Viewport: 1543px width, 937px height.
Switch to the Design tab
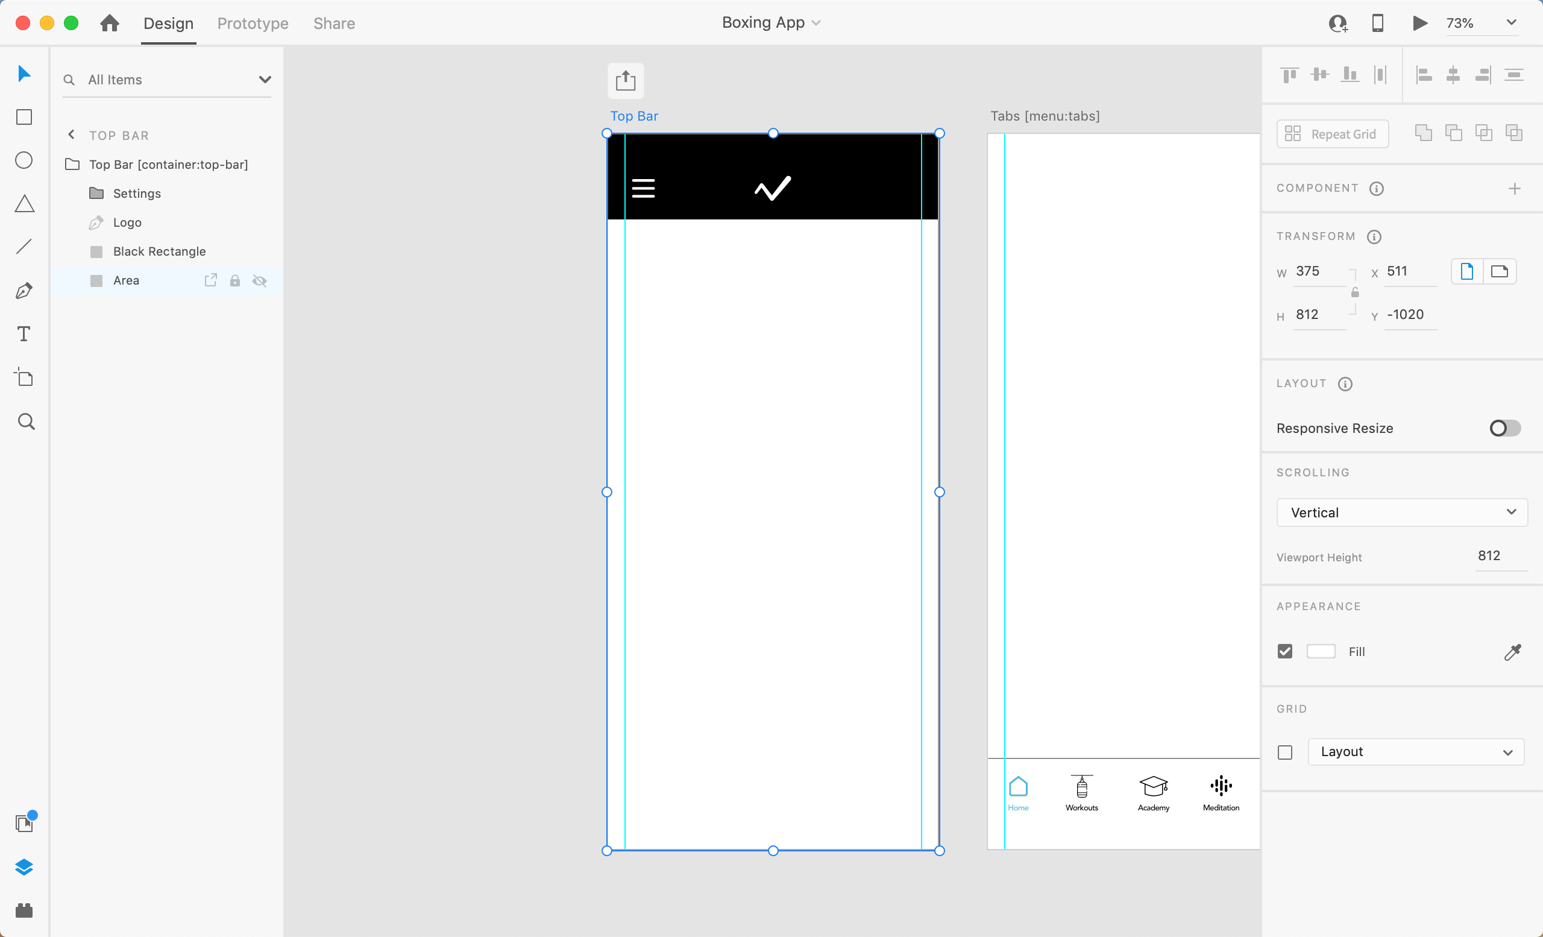click(168, 24)
